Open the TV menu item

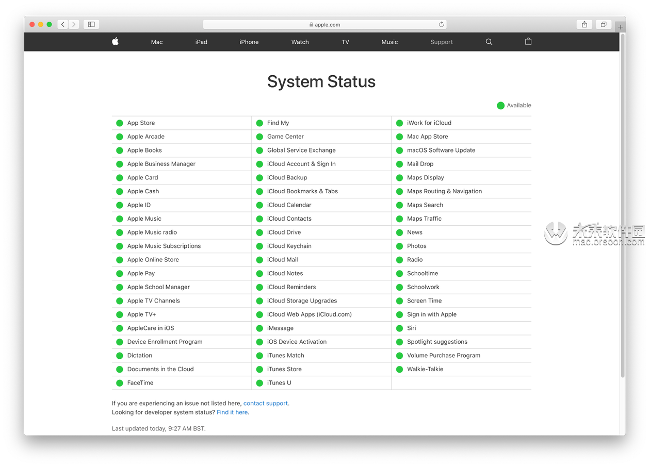coord(345,42)
